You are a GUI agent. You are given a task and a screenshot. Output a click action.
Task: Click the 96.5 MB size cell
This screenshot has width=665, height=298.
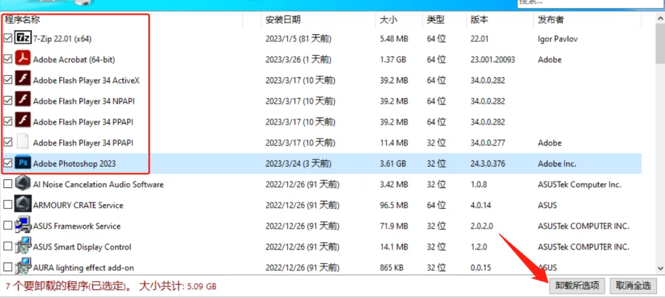tap(394, 205)
